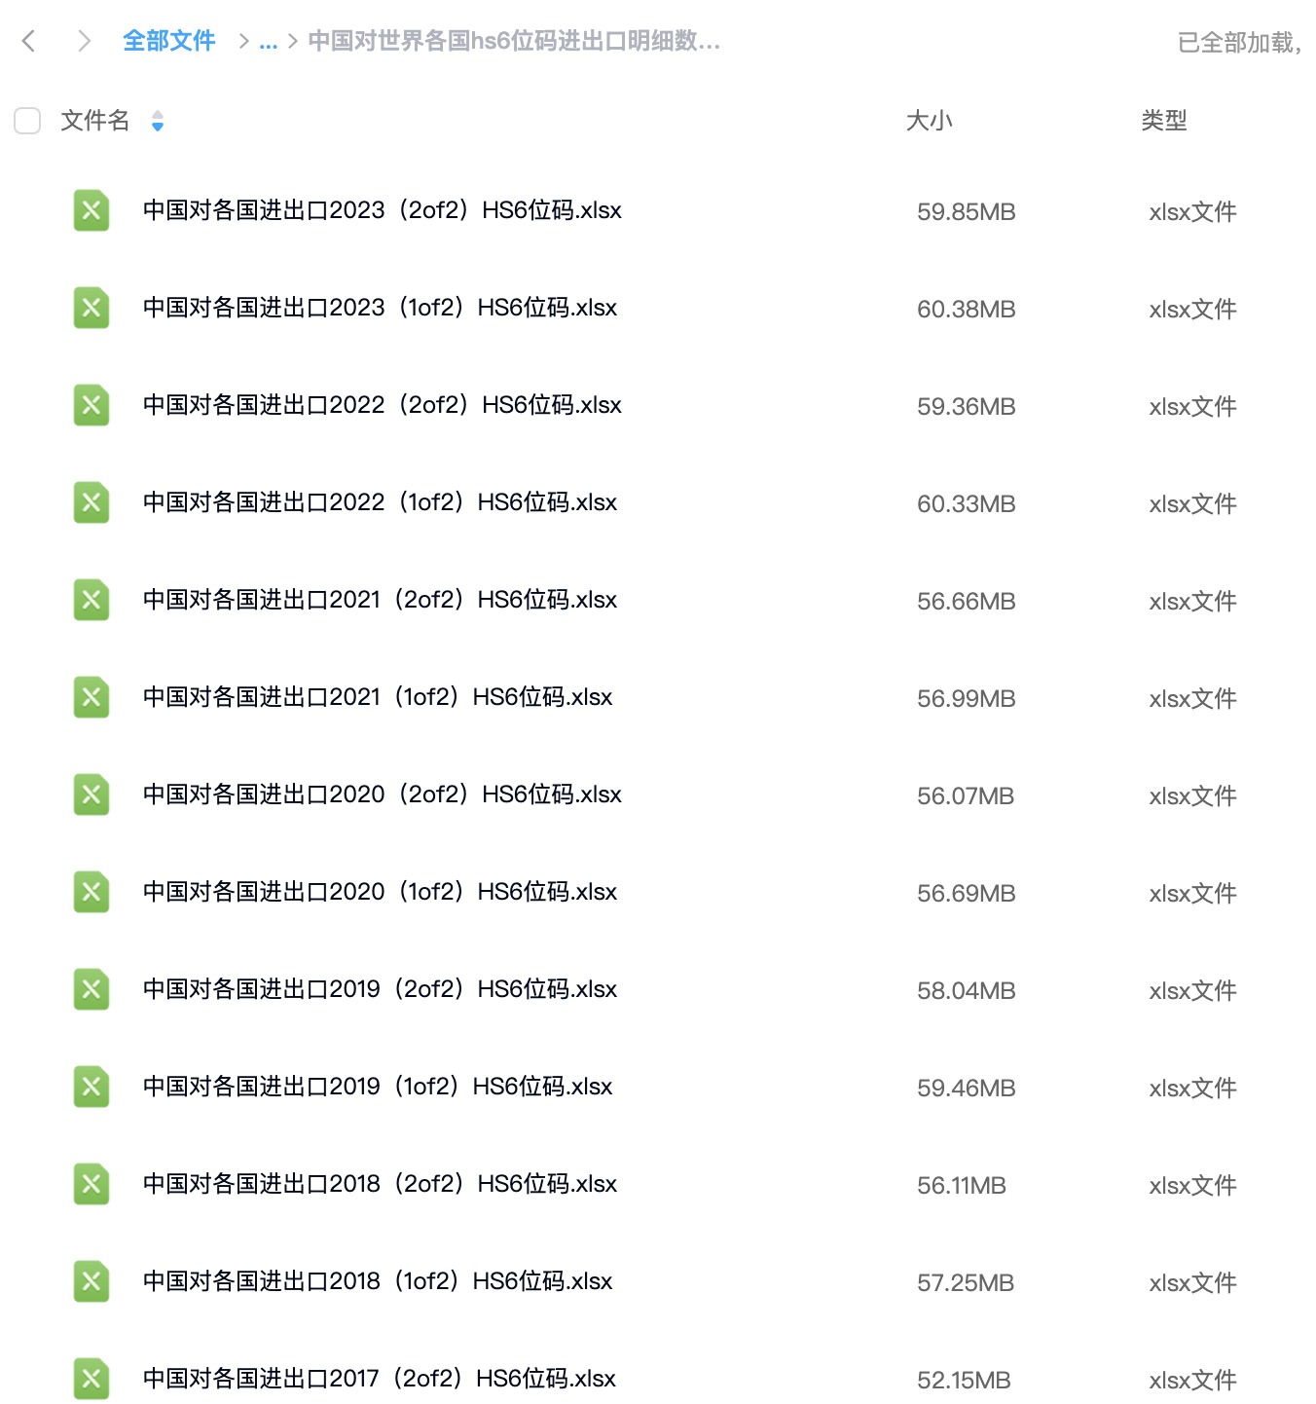The height and width of the screenshot is (1404, 1316).
Task: Click the 类型 column header
Action: tap(1163, 121)
